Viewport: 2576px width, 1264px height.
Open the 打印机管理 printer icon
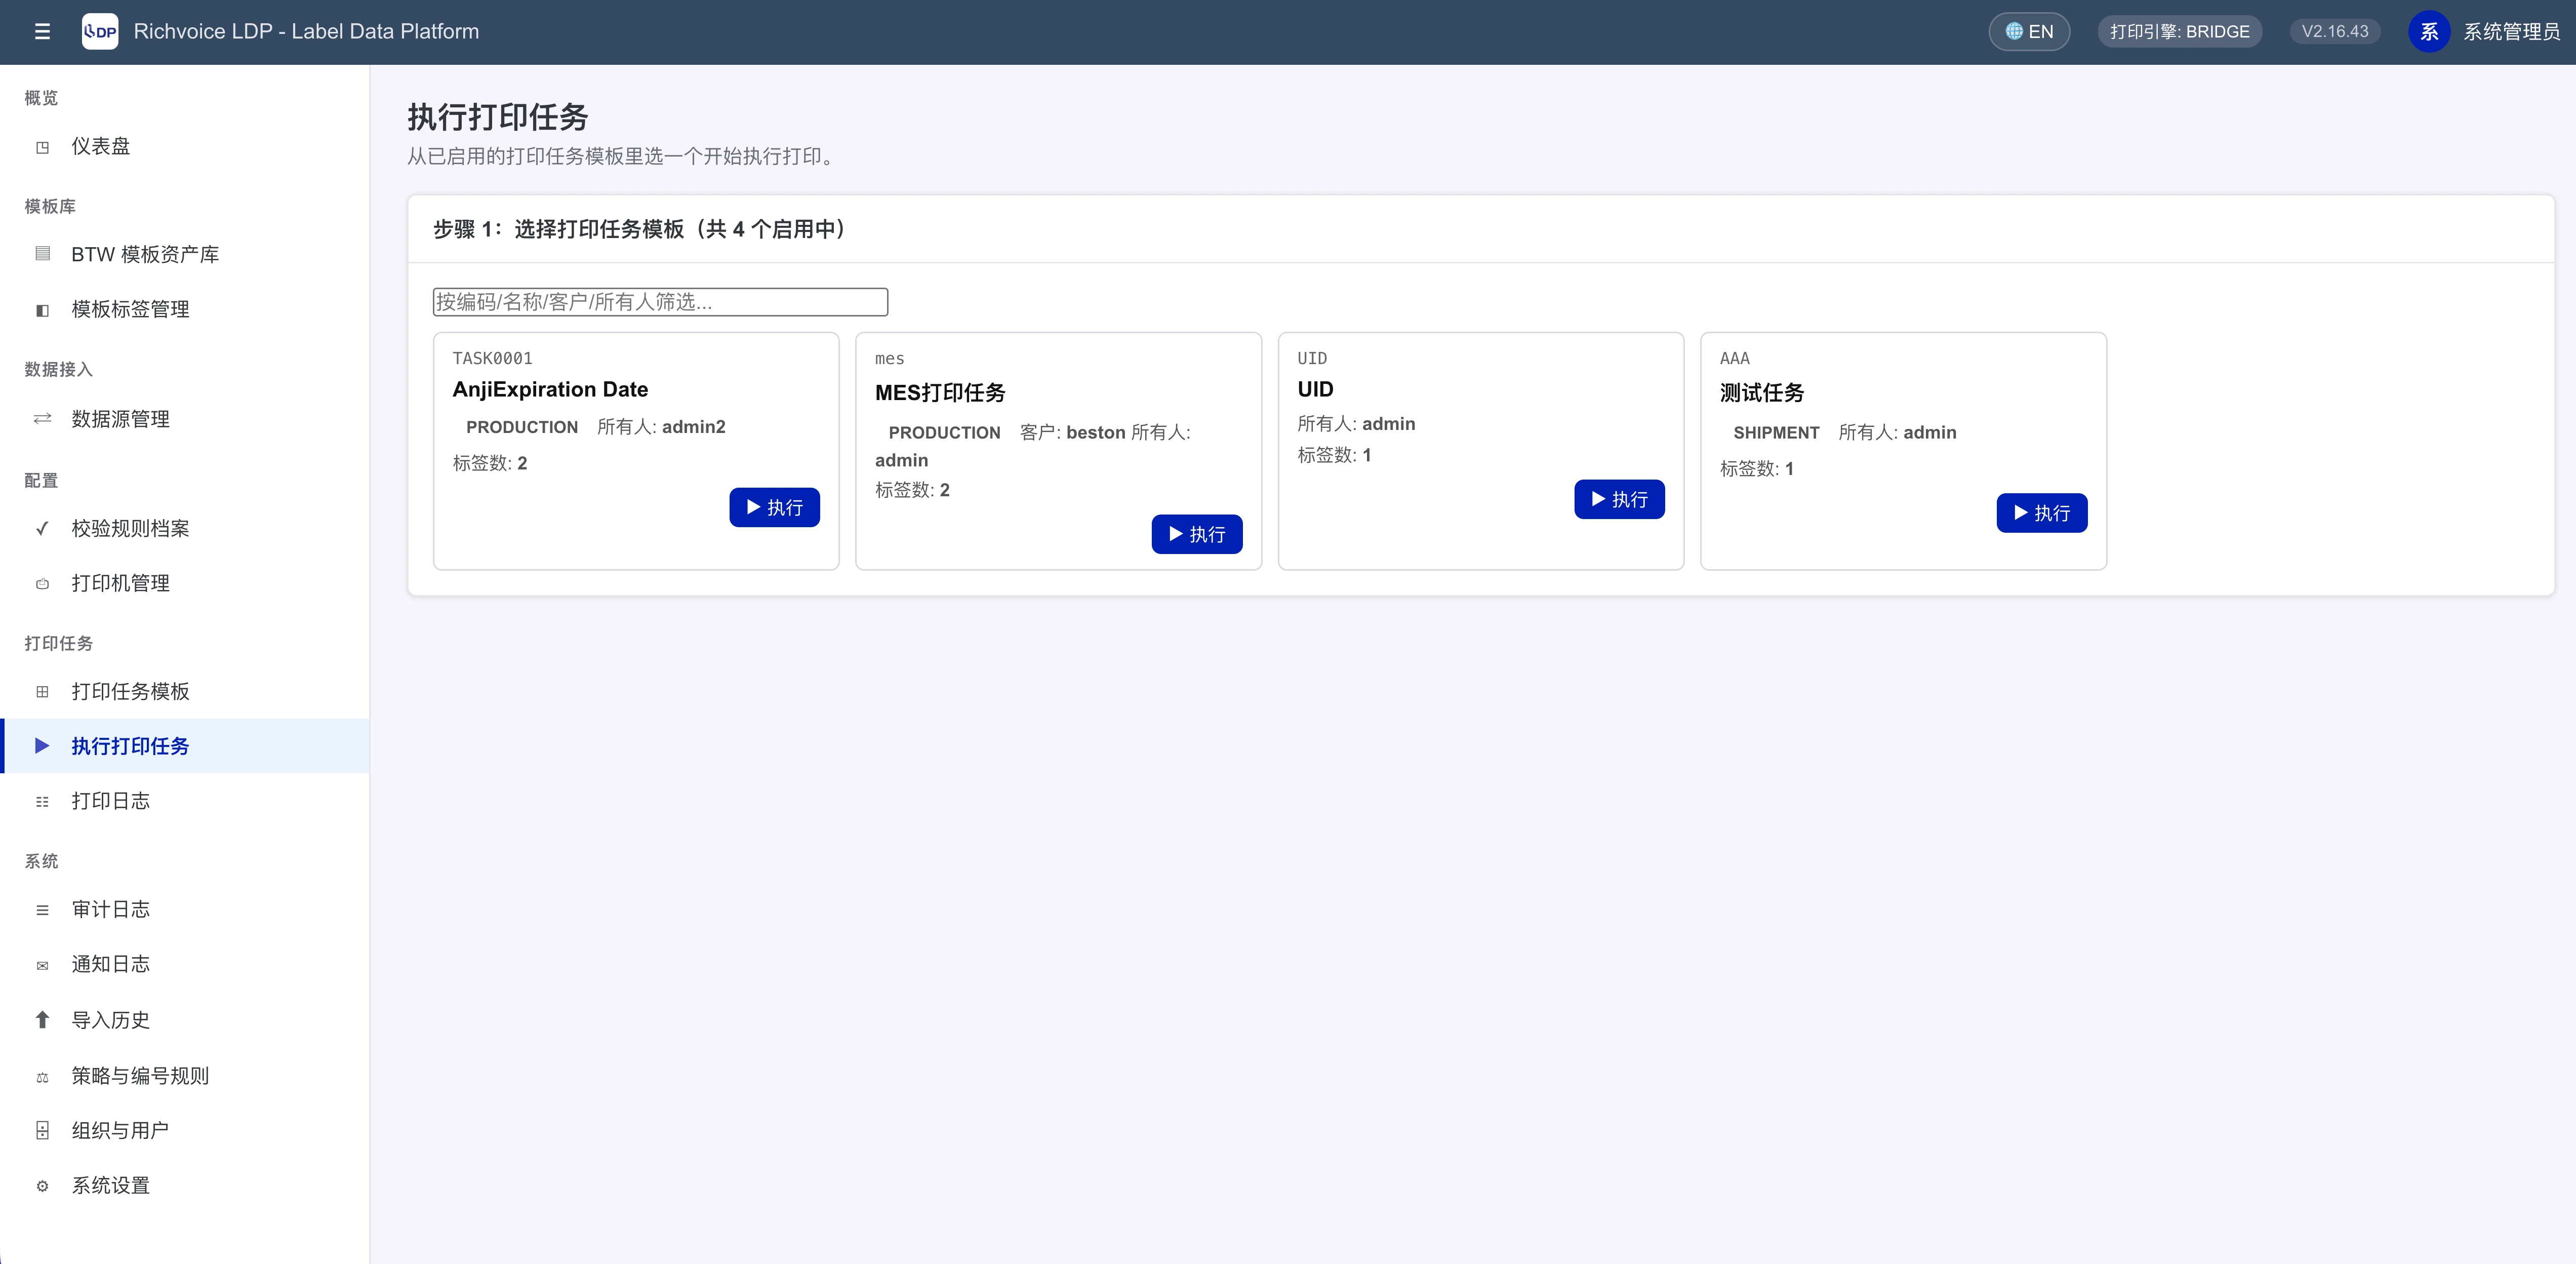[x=42, y=584]
